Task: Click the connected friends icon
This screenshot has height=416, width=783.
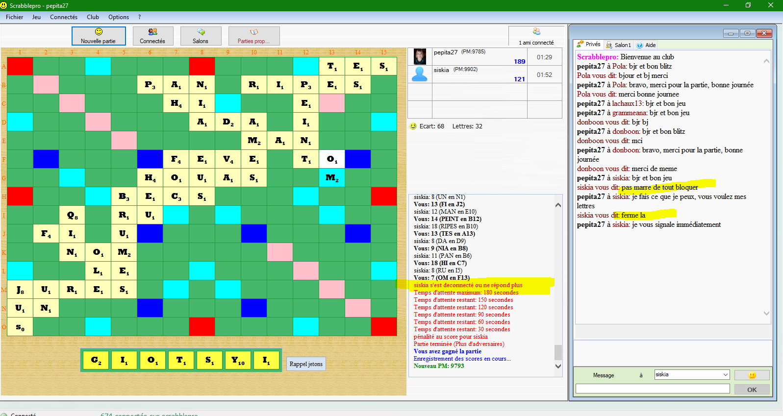Action: pos(536,32)
